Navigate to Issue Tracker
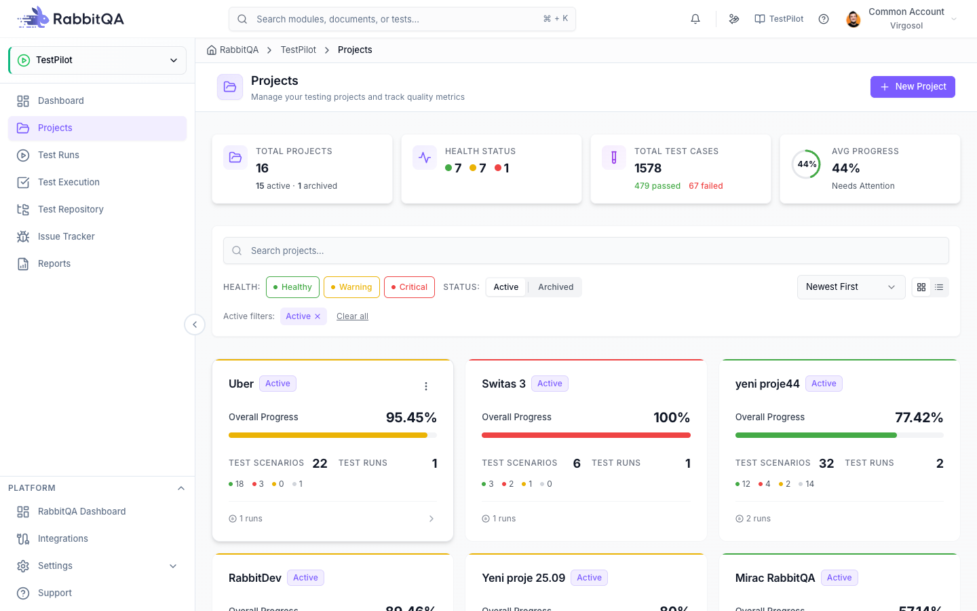Image resolution: width=977 pixels, height=611 pixels. pos(97,237)
